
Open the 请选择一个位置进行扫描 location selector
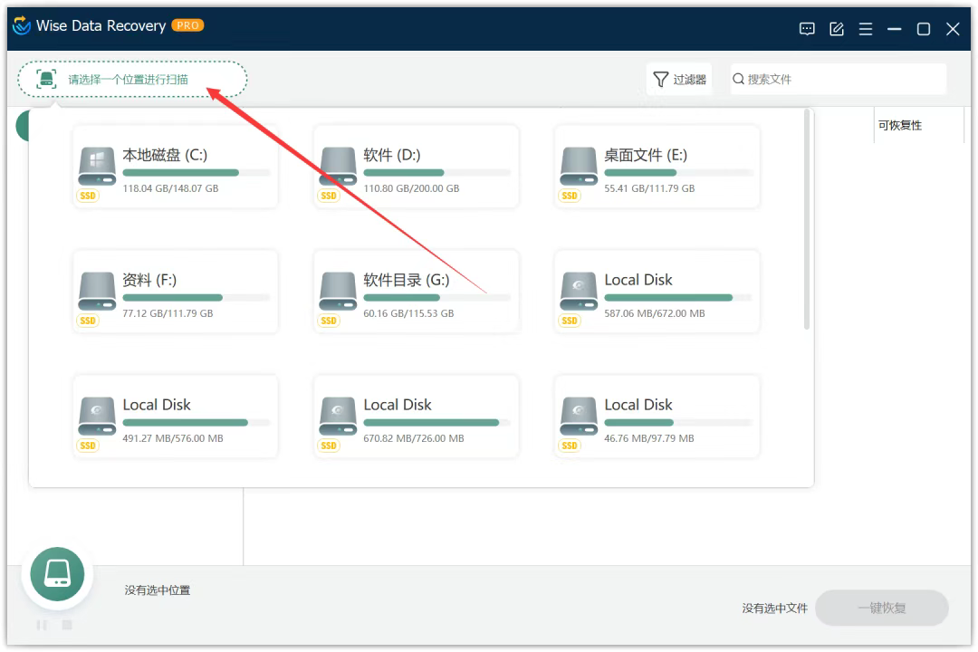coord(131,79)
